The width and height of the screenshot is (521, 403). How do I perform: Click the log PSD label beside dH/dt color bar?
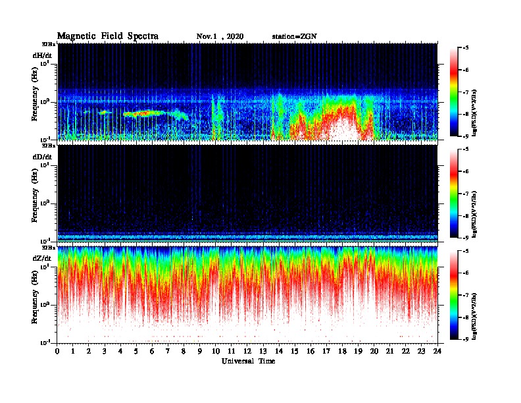click(474, 113)
